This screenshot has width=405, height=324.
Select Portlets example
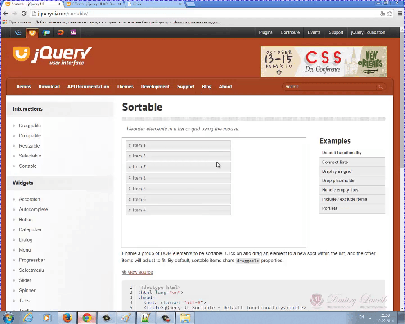click(352, 208)
